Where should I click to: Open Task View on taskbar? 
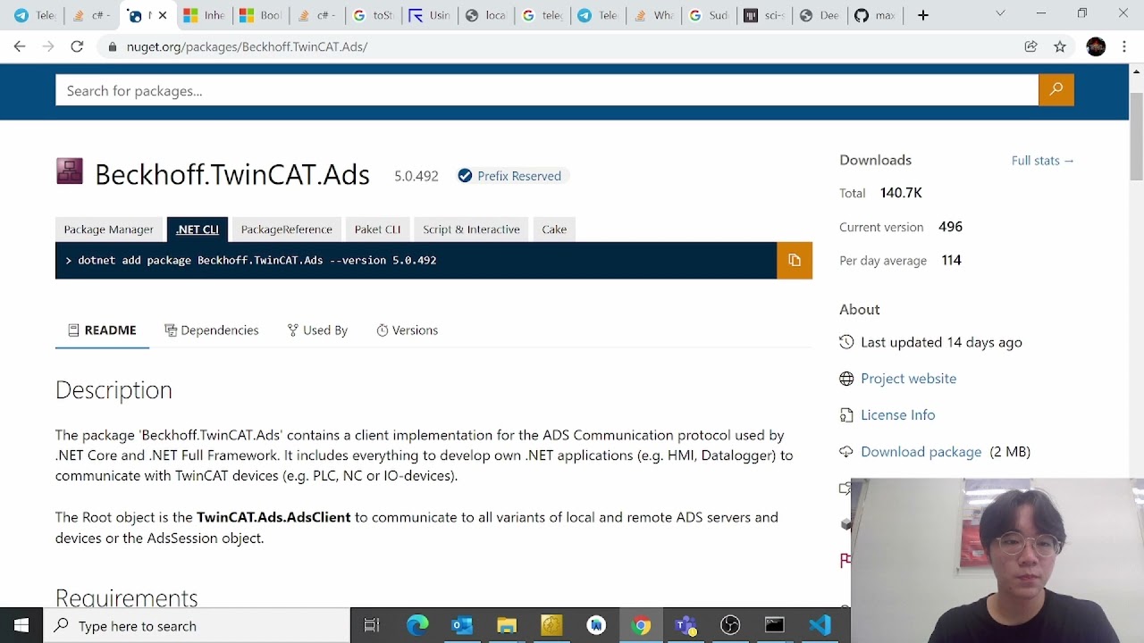[372, 626]
